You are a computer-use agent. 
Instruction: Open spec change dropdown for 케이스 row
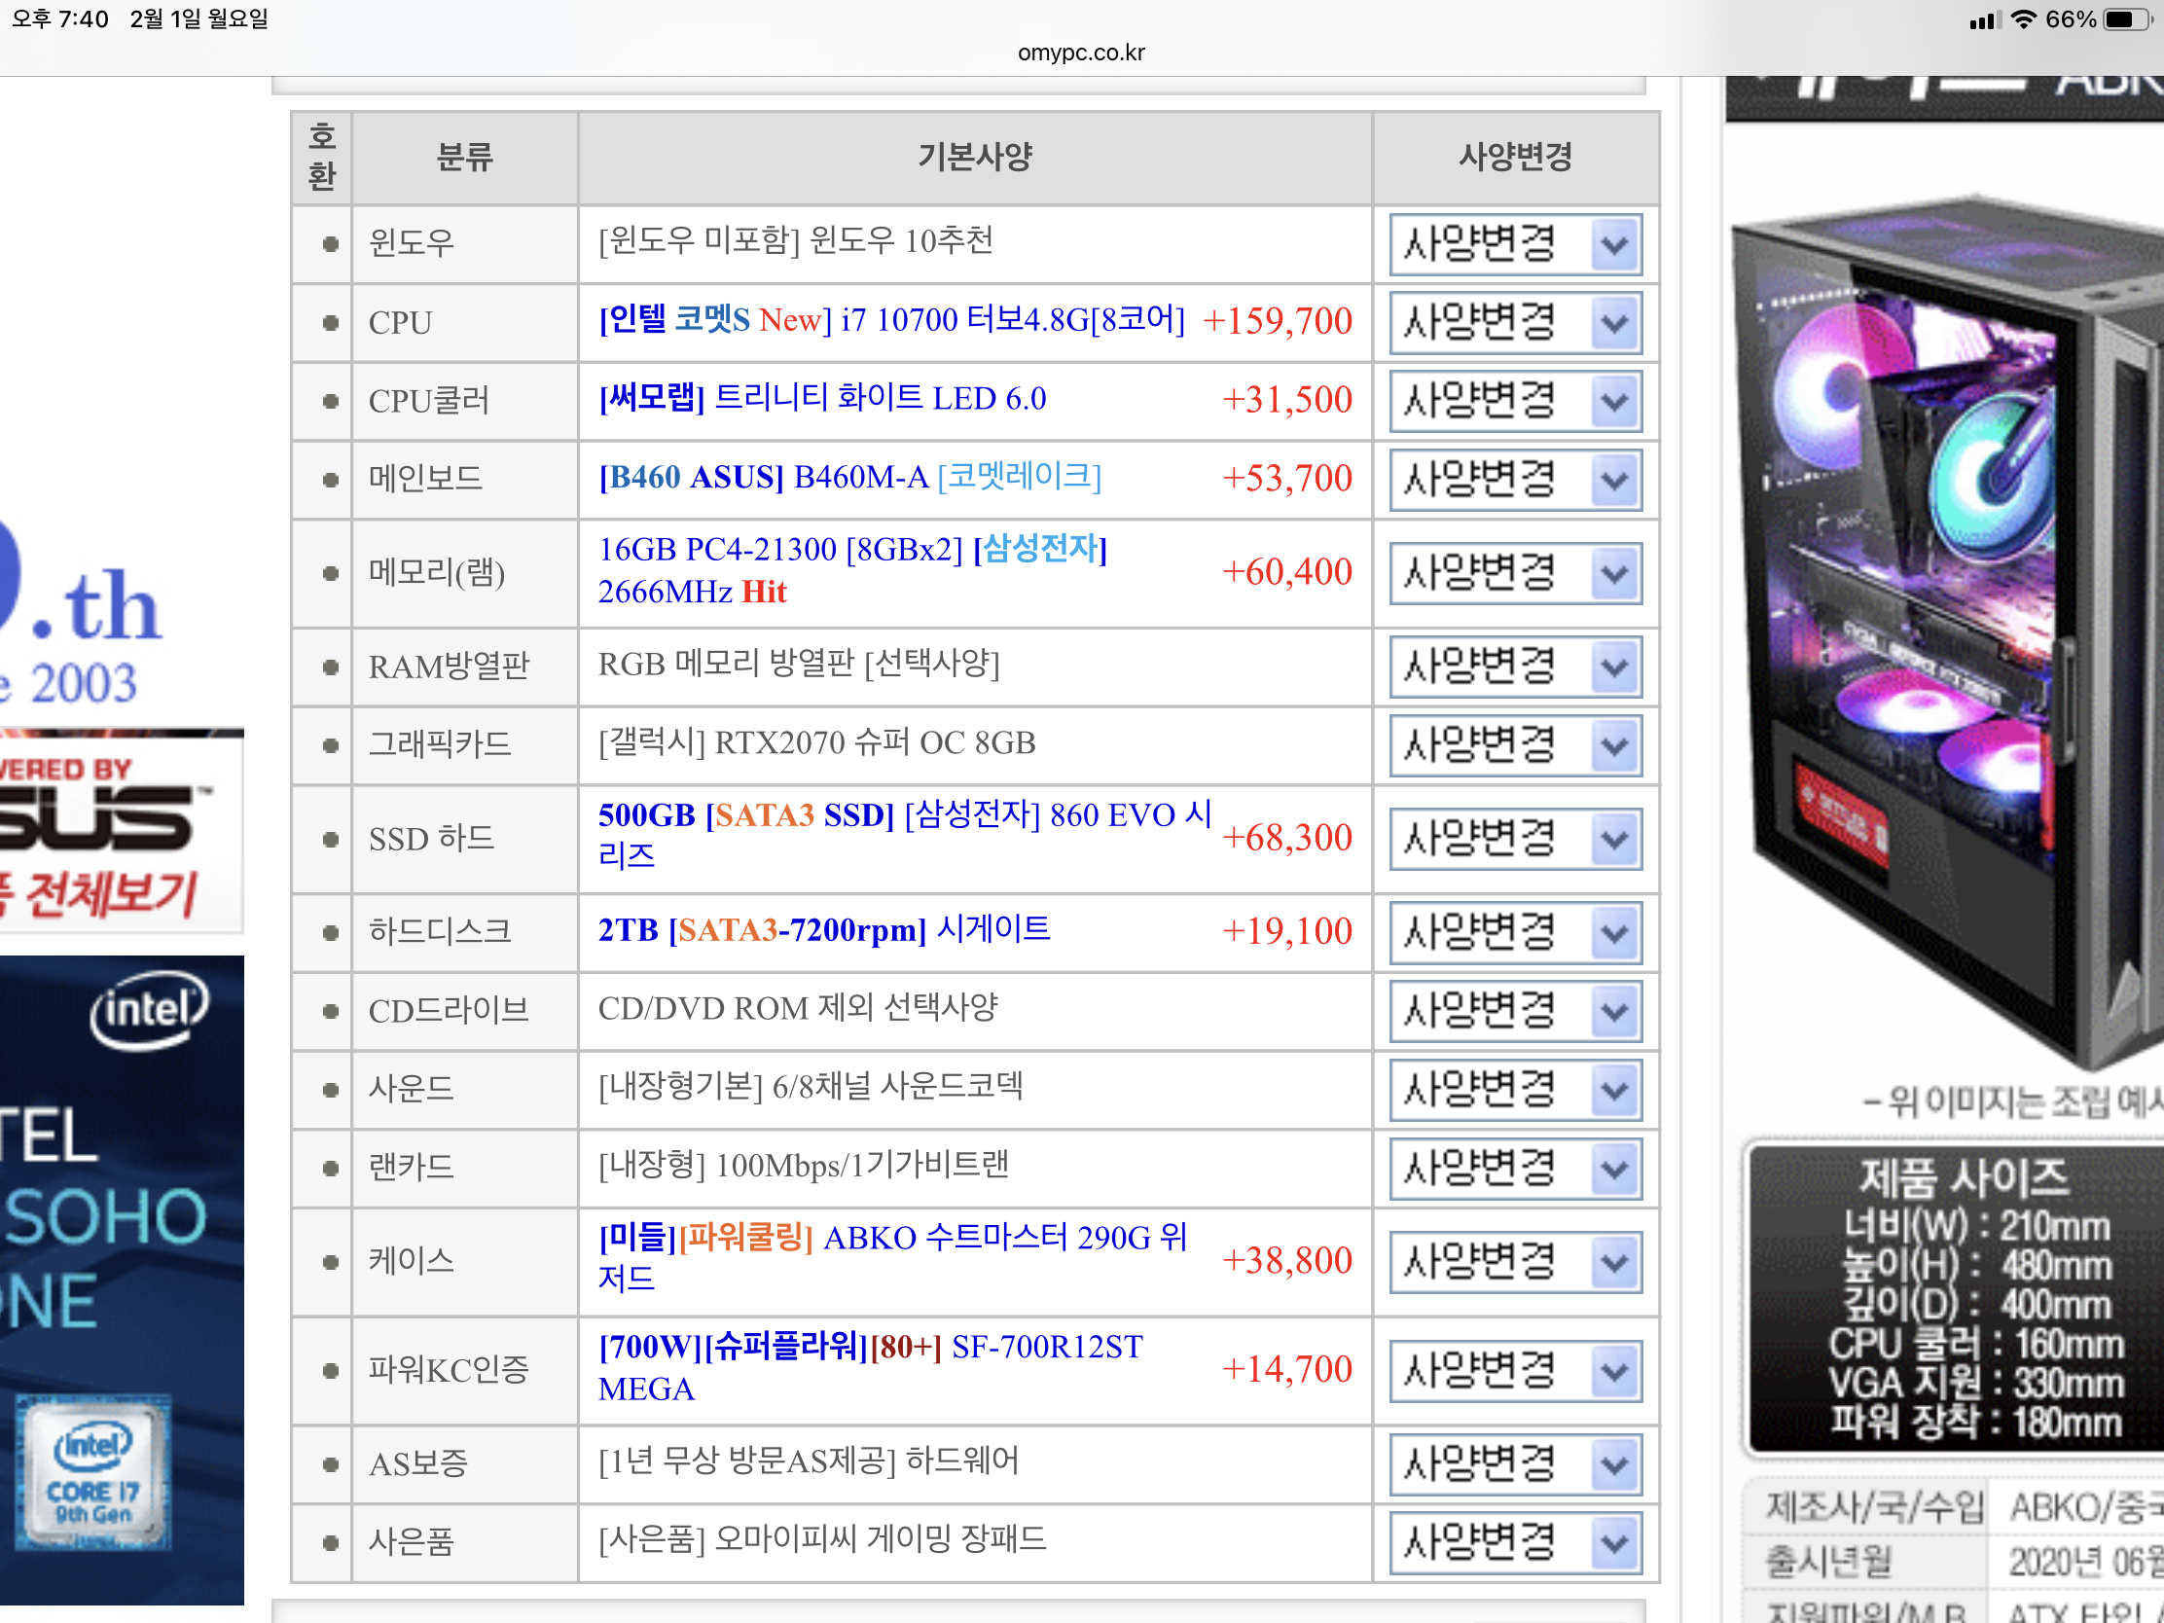tap(1514, 1262)
